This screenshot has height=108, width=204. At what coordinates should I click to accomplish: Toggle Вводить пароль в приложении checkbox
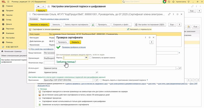point(101,80)
